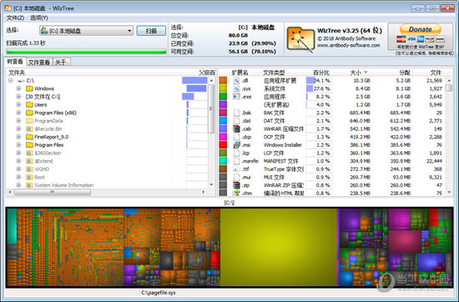
Task: Select the .msi Windows Installer icon
Action: point(236,145)
